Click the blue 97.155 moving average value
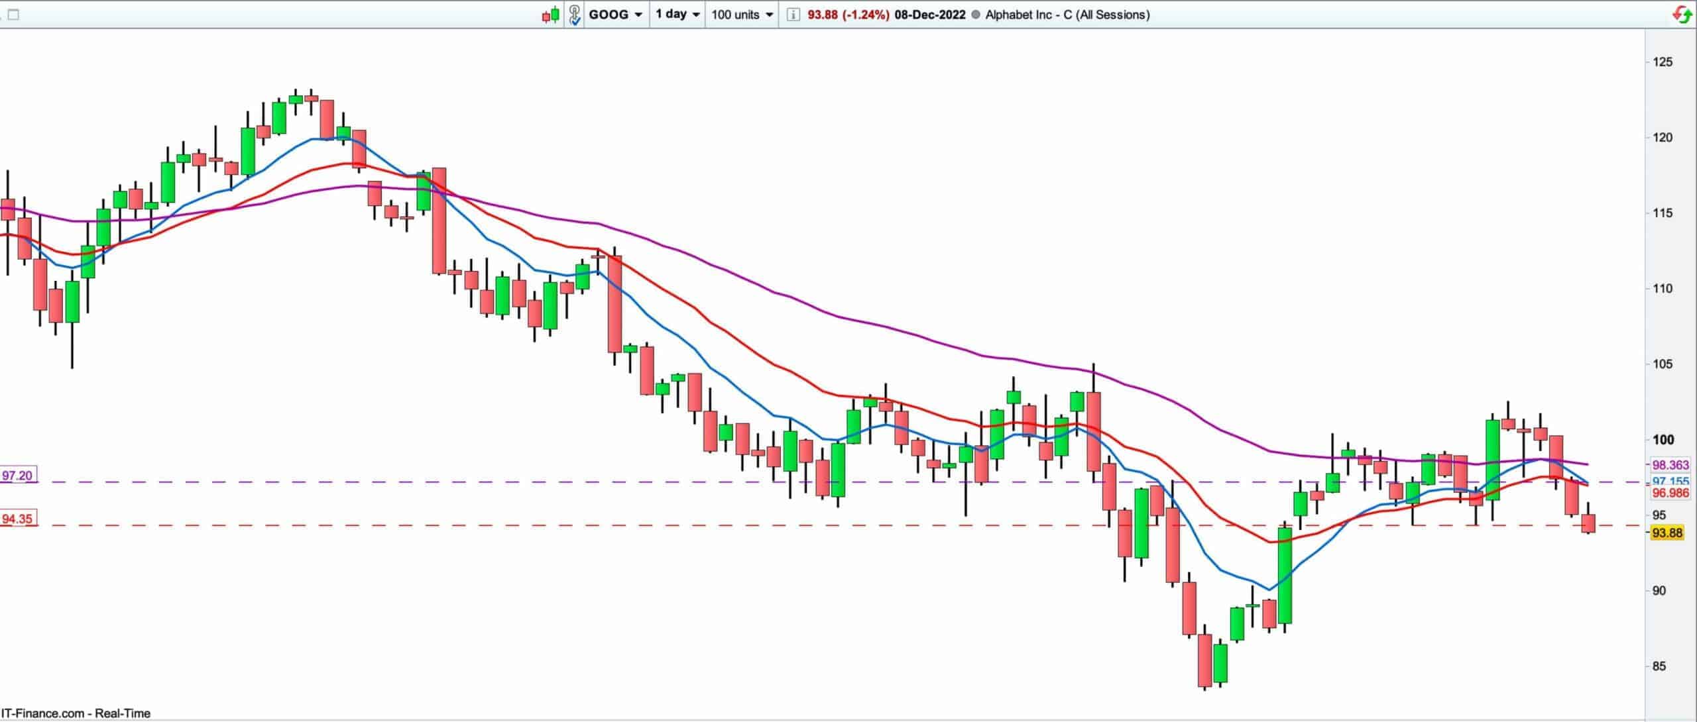Screen dimensions: 1697x722 [x=1670, y=481]
